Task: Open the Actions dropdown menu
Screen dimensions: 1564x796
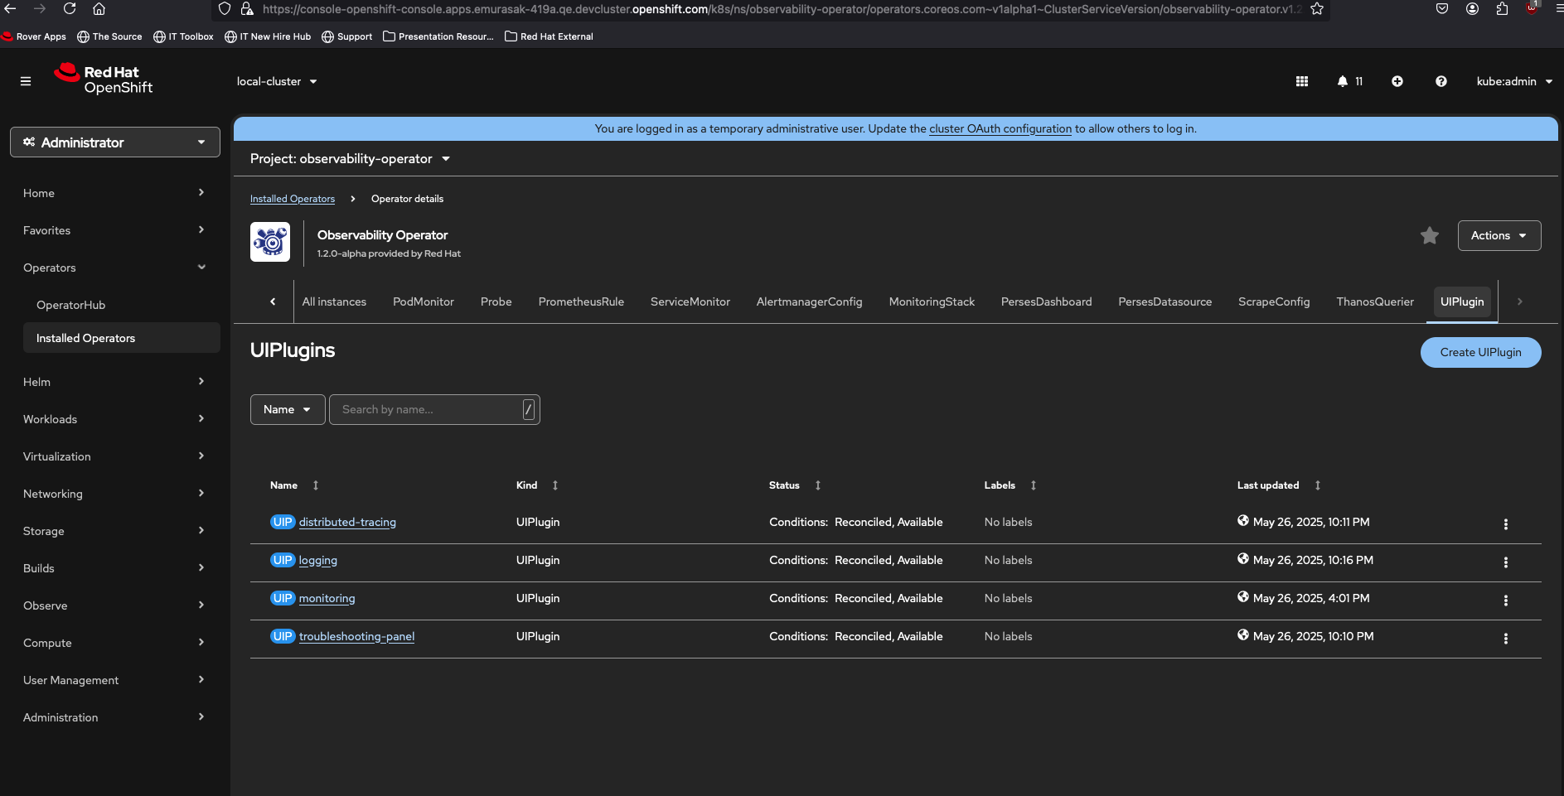Action: coord(1499,236)
